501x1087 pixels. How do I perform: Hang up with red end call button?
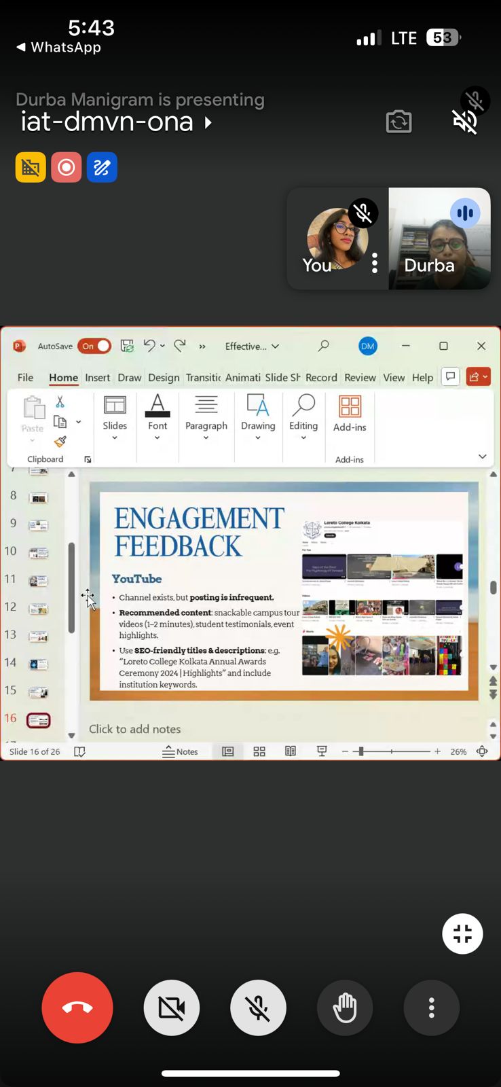[x=77, y=1008]
